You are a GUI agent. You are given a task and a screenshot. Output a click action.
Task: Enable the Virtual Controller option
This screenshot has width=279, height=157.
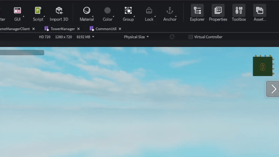[x=190, y=37]
